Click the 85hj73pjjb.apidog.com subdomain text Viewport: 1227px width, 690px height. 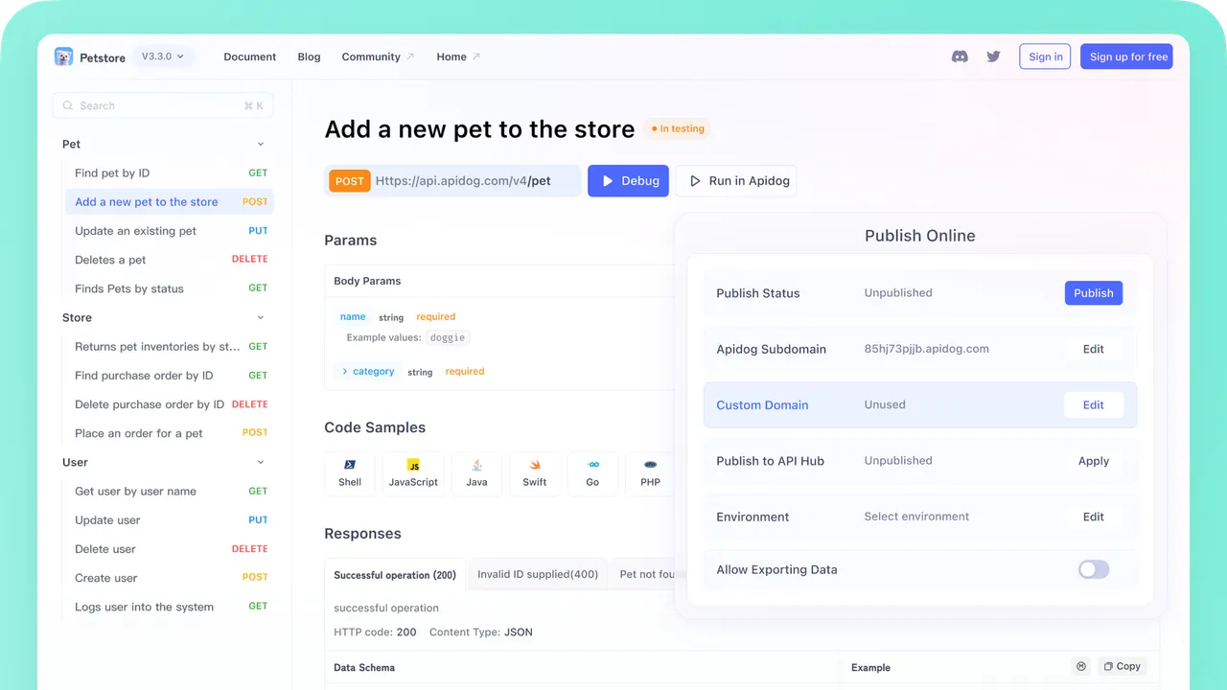click(x=927, y=349)
